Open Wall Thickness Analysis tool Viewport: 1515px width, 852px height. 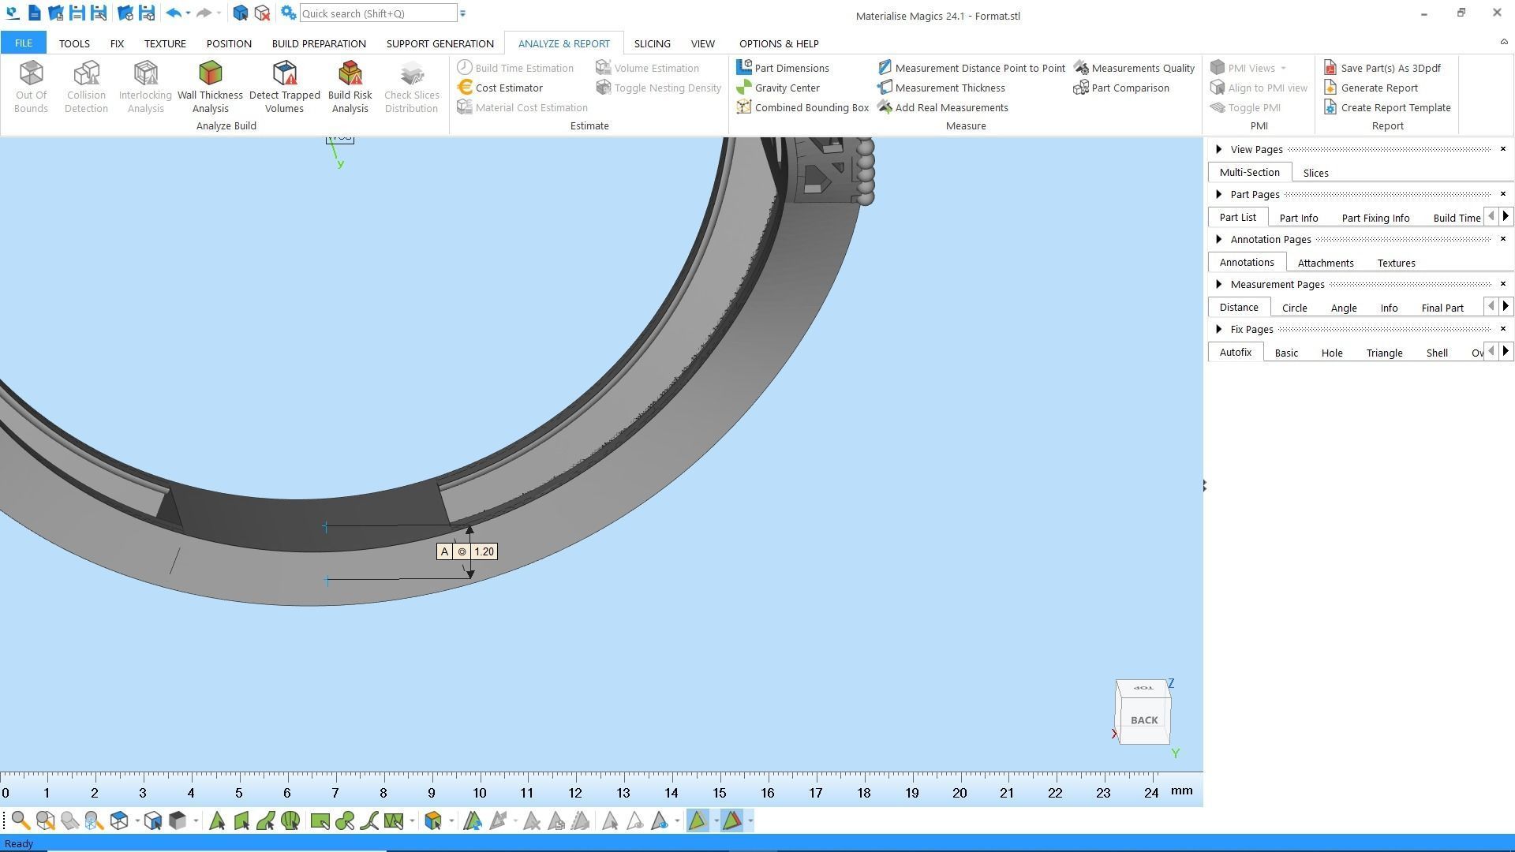(210, 86)
